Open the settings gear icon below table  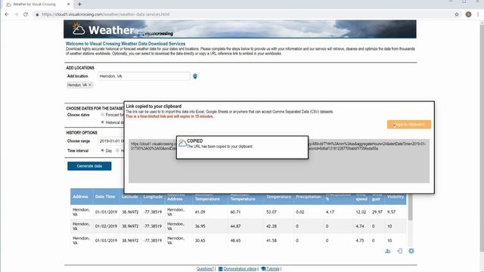coord(411,251)
